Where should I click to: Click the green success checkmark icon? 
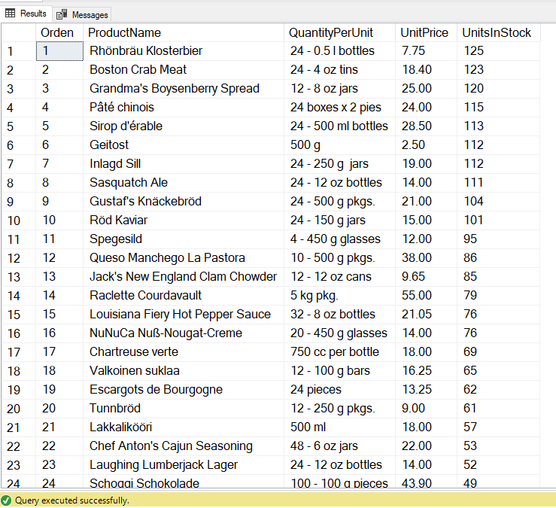[6, 500]
